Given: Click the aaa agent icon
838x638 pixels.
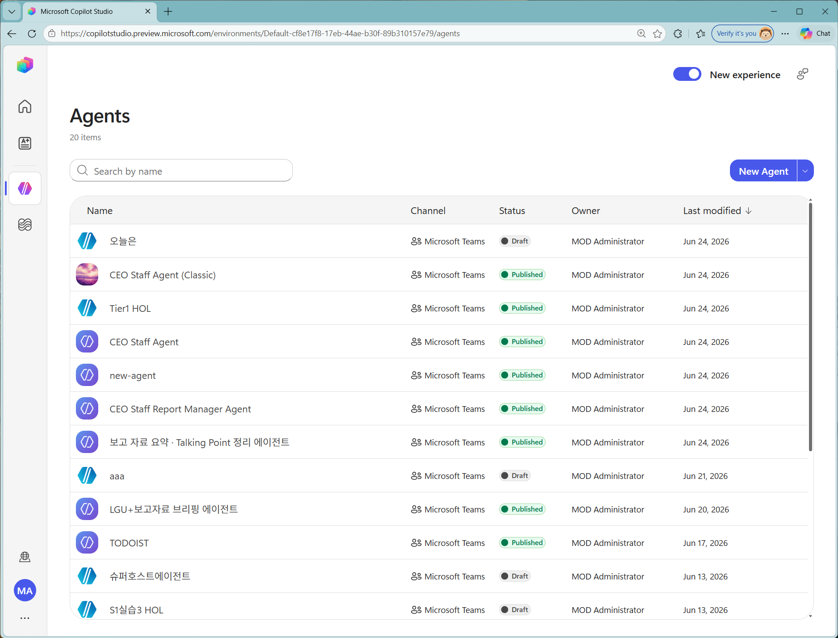Looking at the screenshot, I should pyautogui.click(x=87, y=475).
